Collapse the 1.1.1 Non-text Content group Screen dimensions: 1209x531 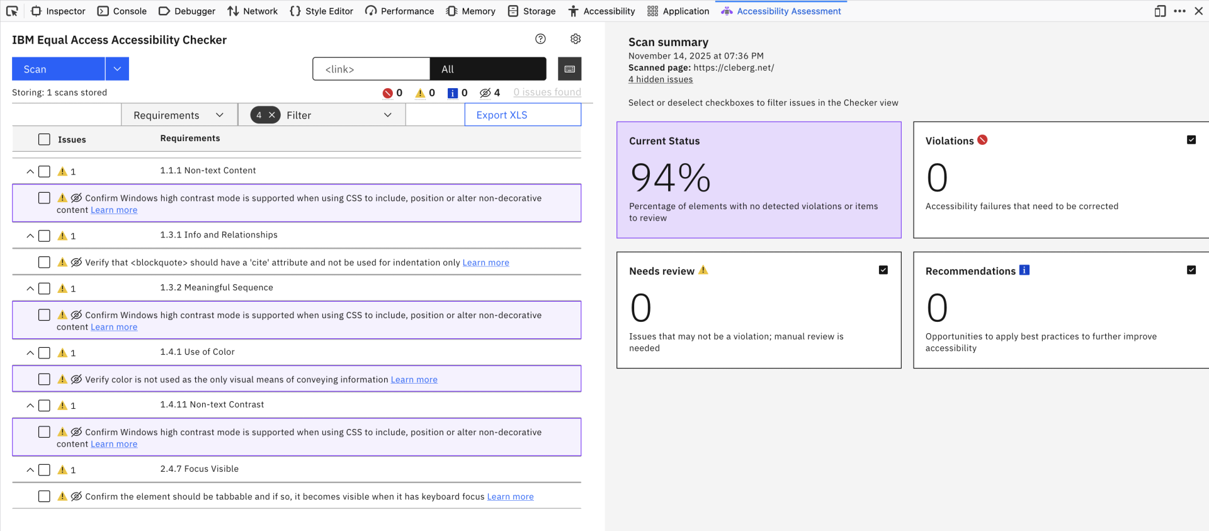click(x=30, y=171)
